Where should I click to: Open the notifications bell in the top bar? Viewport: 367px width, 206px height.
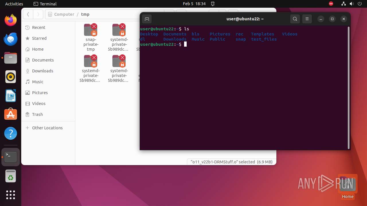[x=213, y=4]
